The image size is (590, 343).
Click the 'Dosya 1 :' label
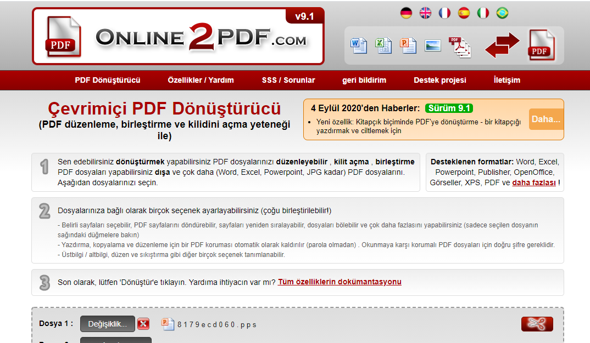click(x=56, y=323)
